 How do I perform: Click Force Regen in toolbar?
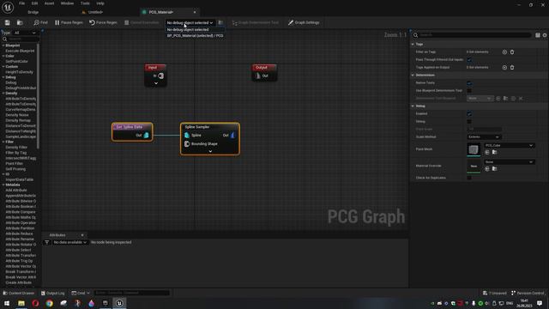(103, 22)
